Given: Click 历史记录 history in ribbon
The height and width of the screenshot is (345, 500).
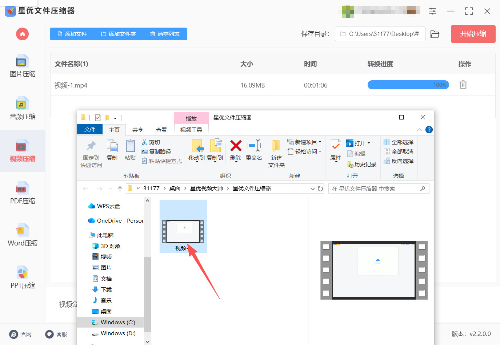Looking at the screenshot, I should (362, 165).
